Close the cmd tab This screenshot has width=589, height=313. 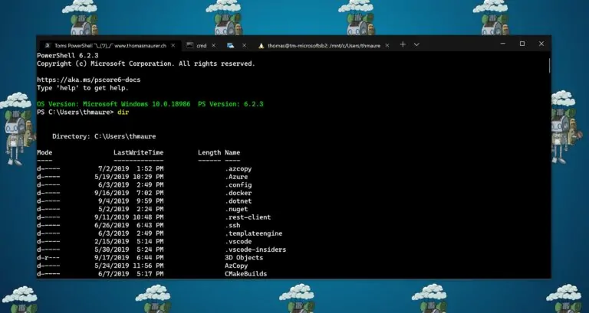[x=214, y=45]
